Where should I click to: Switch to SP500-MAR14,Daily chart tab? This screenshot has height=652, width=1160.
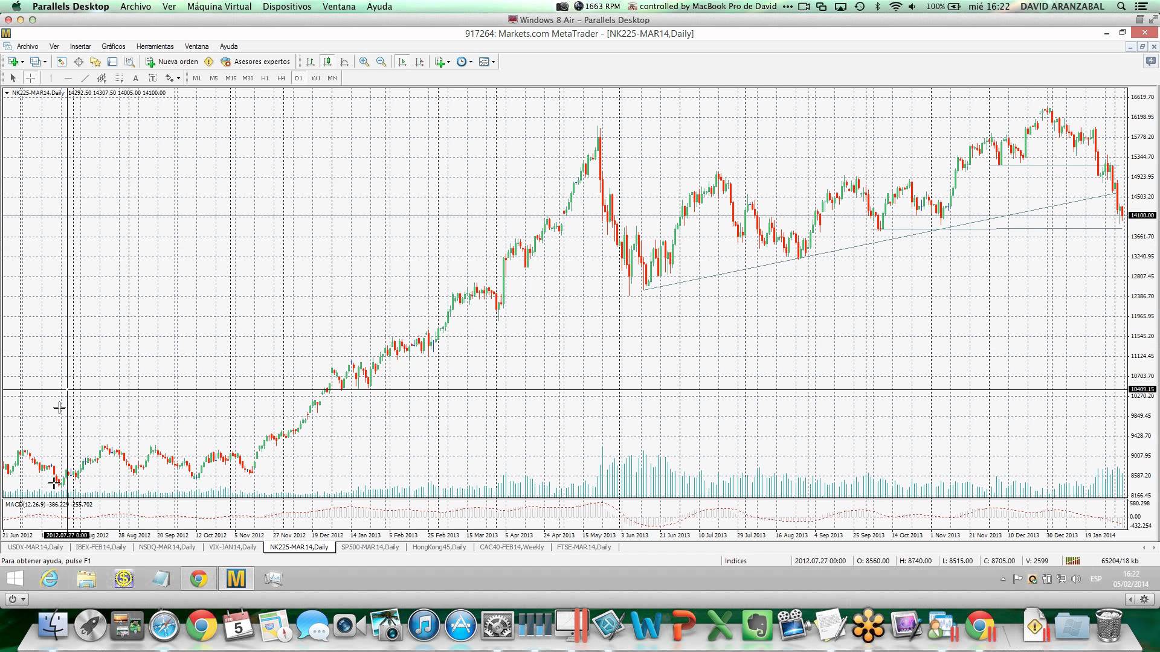point(370,547)
